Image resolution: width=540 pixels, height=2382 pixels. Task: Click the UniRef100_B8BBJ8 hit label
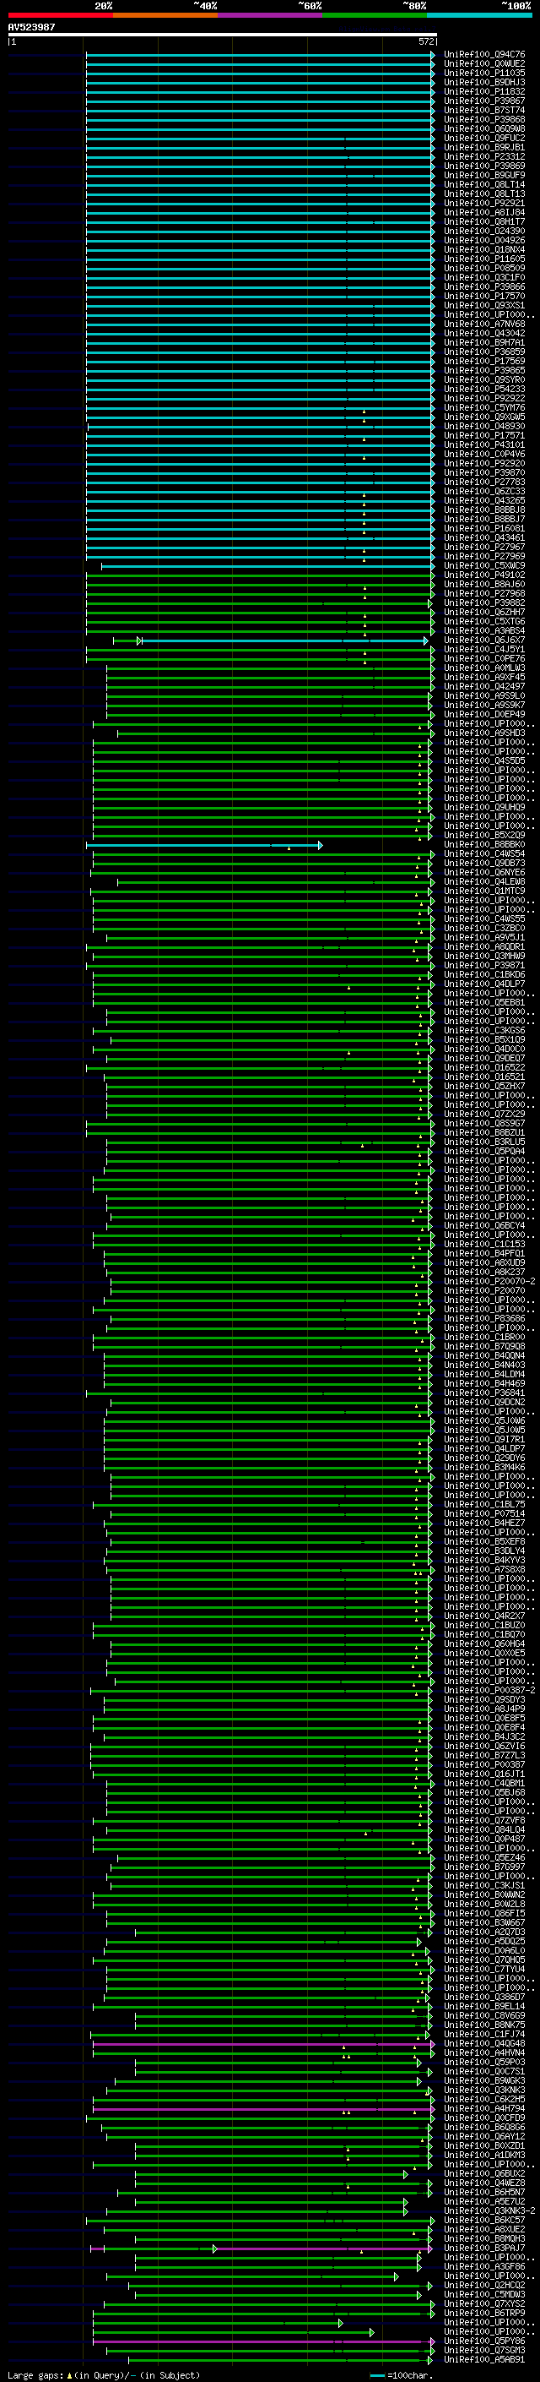(x=484, y=510)
